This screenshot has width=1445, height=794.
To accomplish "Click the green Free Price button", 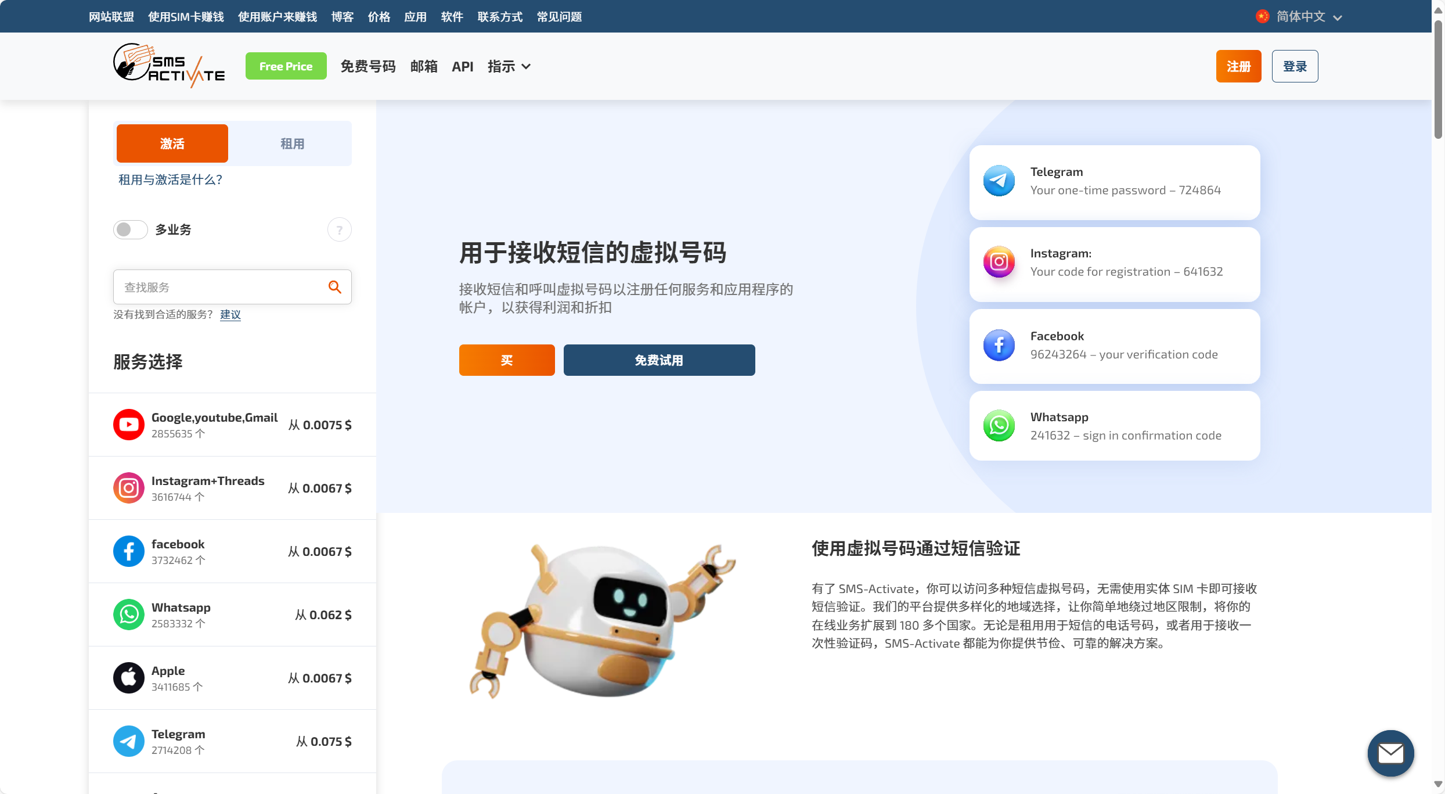I will pos(286,66).
